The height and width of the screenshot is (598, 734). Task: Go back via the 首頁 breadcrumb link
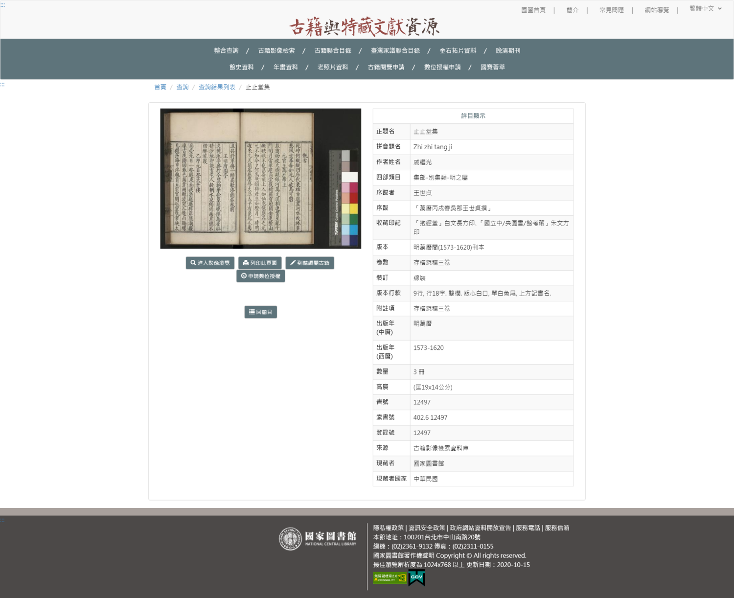click(x=160, y=87)
